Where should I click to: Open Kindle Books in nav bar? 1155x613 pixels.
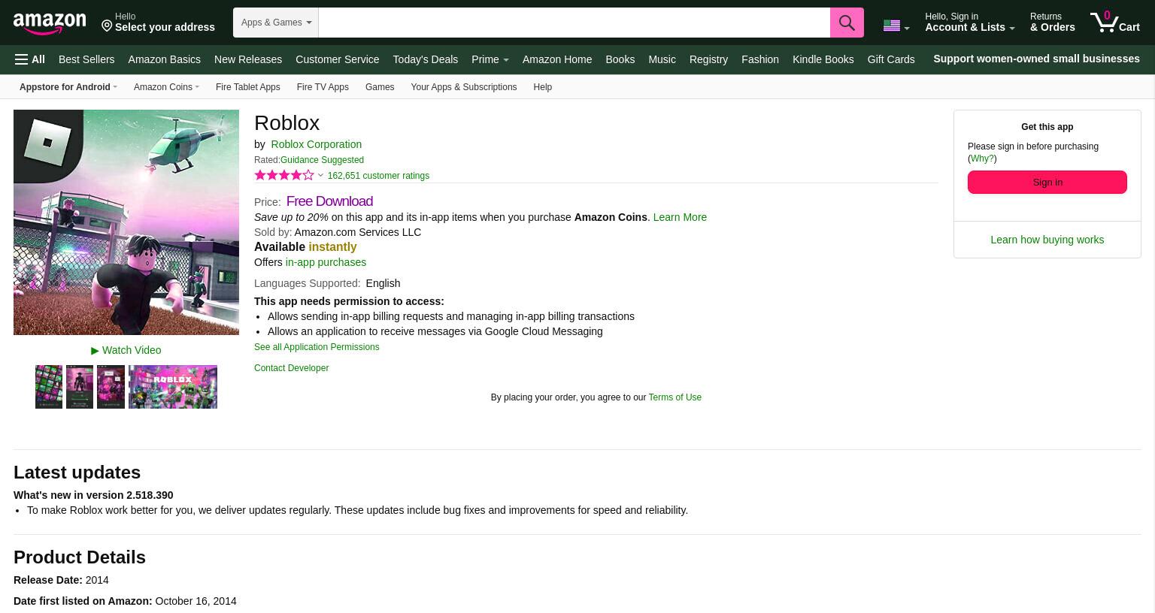823,59
